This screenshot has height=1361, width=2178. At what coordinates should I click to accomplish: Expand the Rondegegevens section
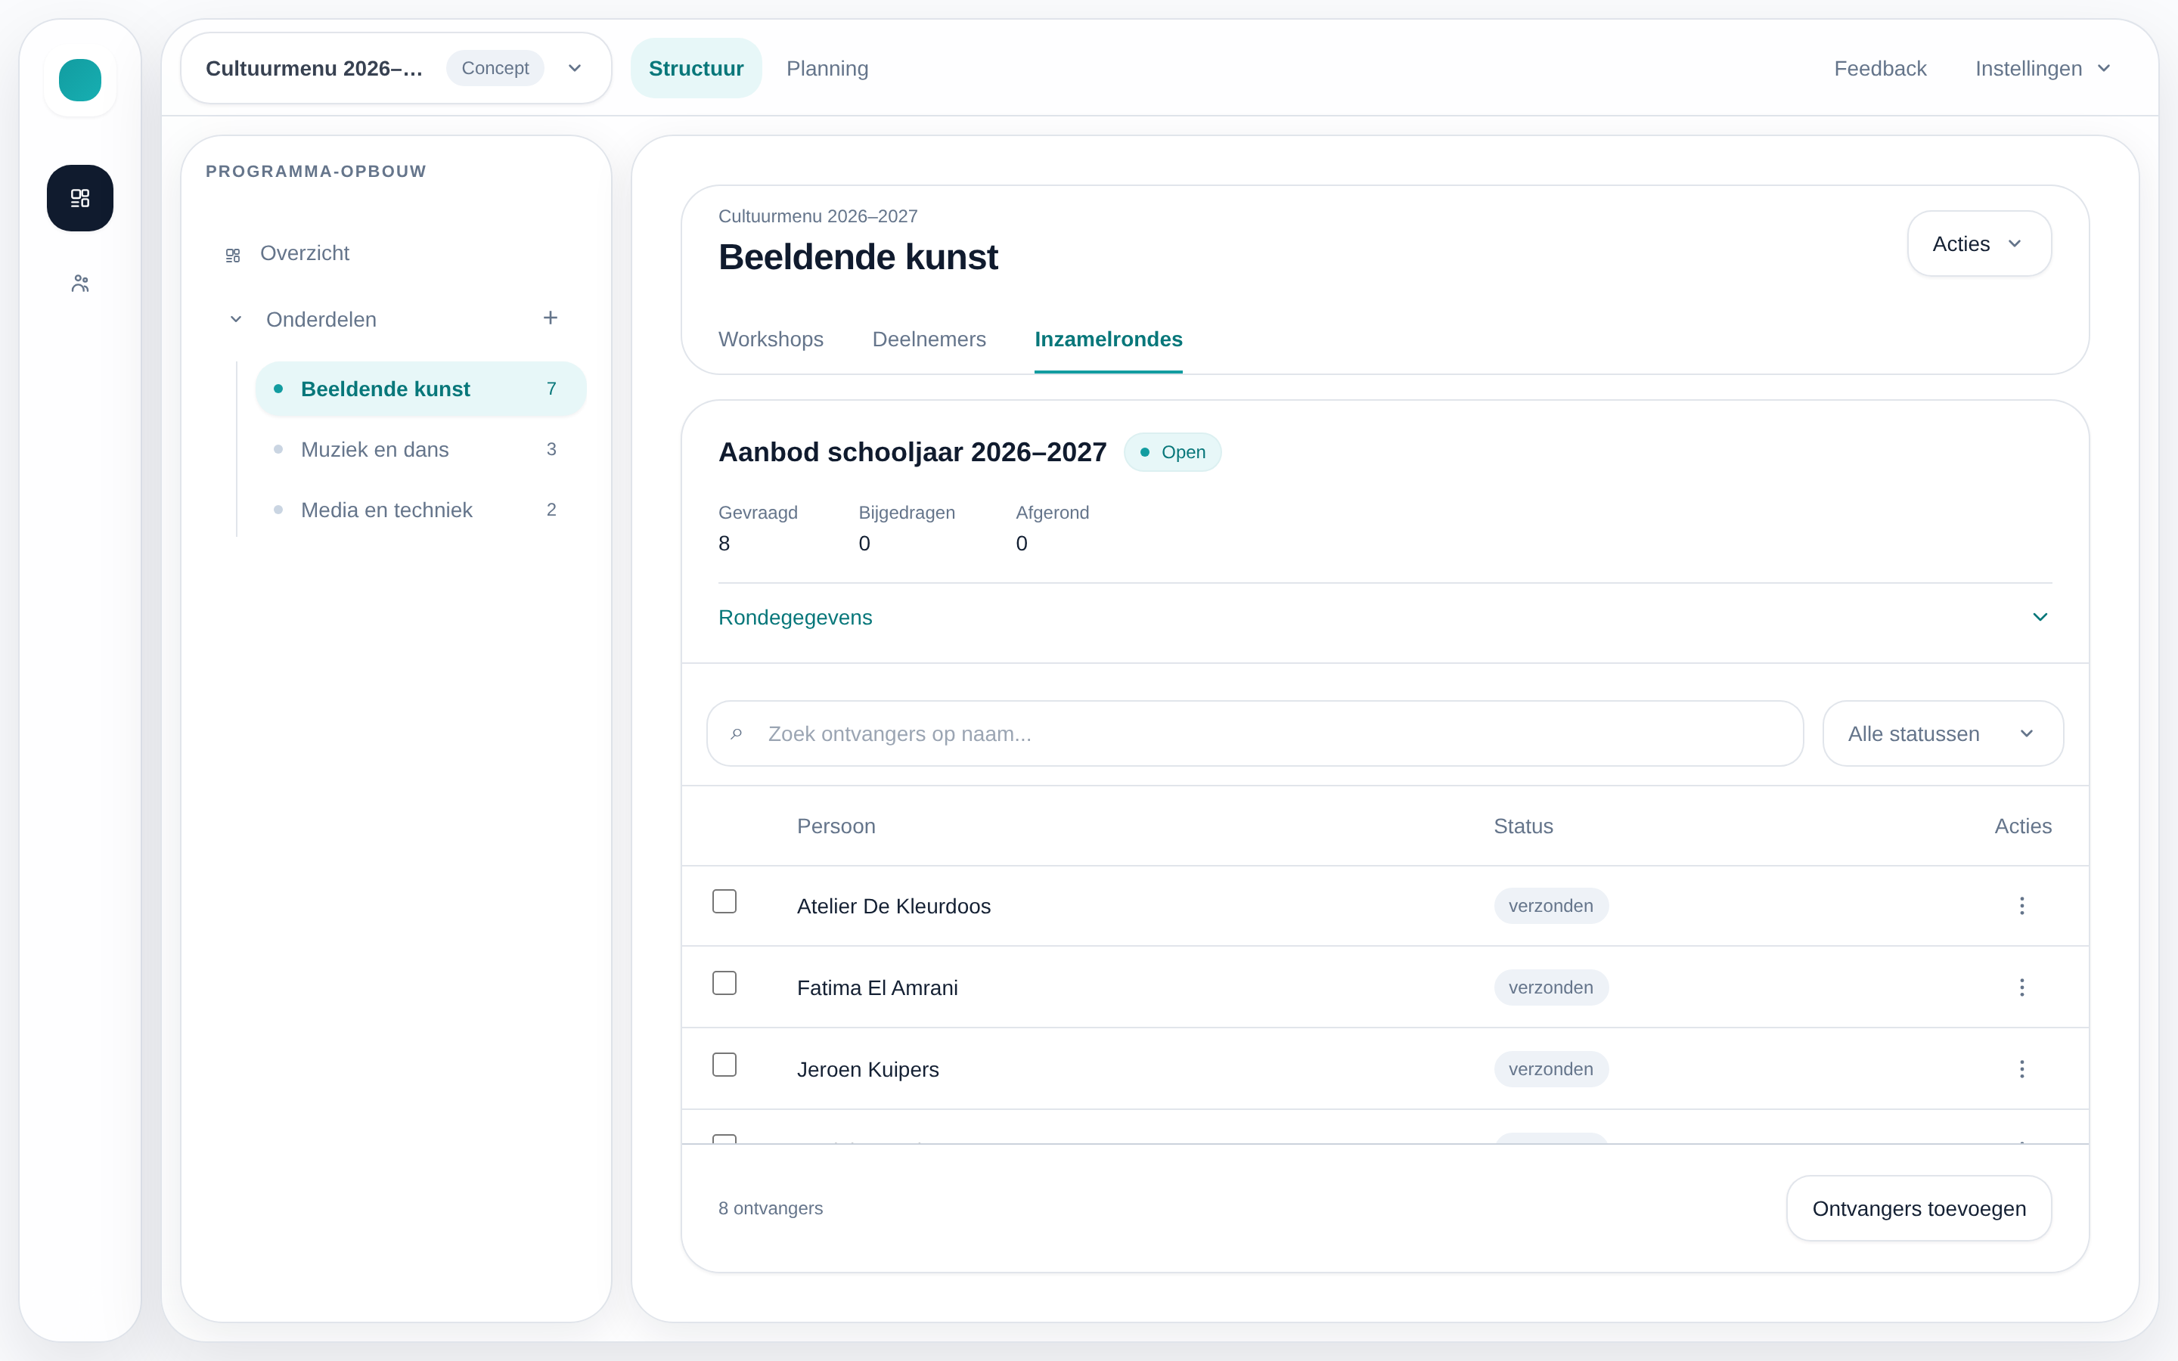[x=1385, y=618]
